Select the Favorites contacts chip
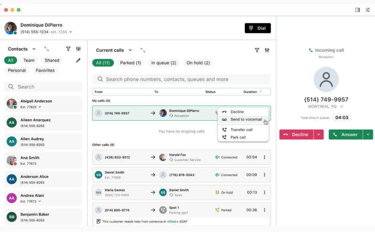 coord(45,70)
